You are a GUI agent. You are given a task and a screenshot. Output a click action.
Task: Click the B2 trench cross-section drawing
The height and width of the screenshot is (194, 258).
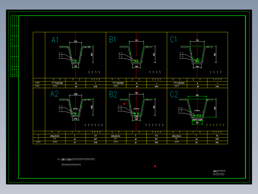[x=136, y=107]
